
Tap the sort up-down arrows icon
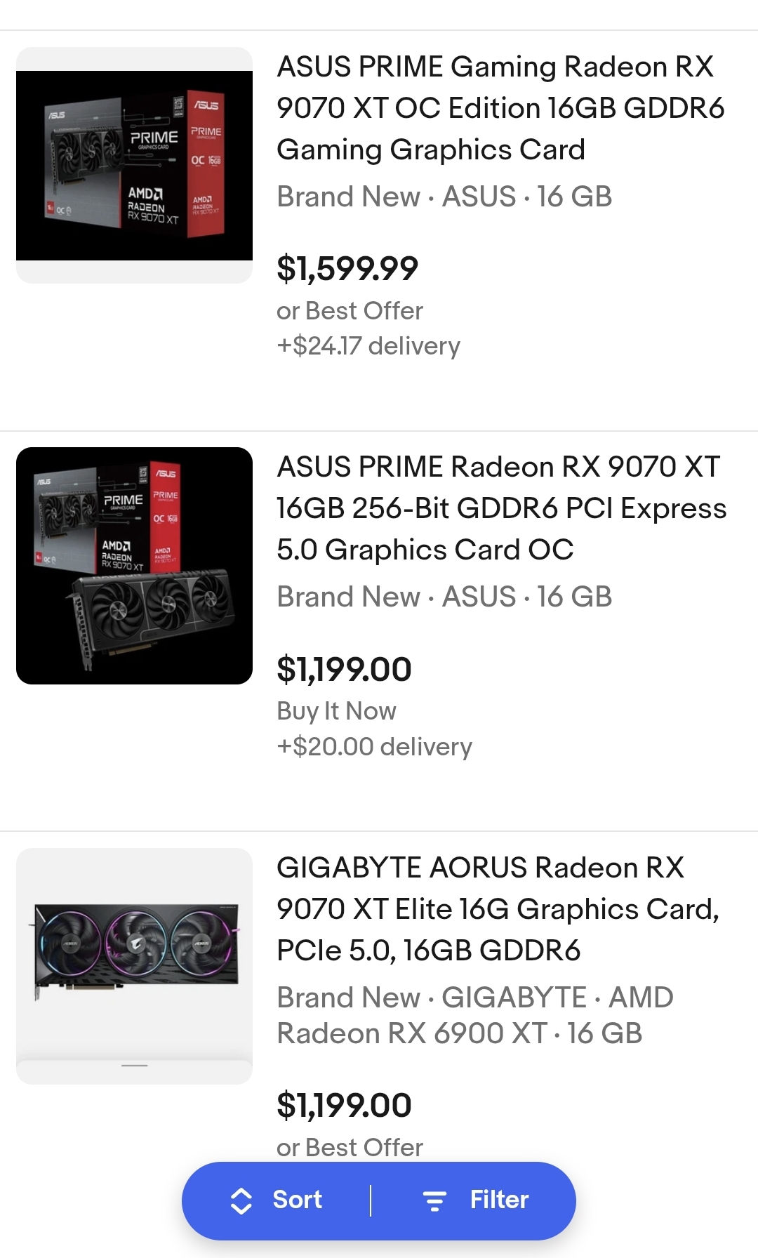tap(241, 1201)
